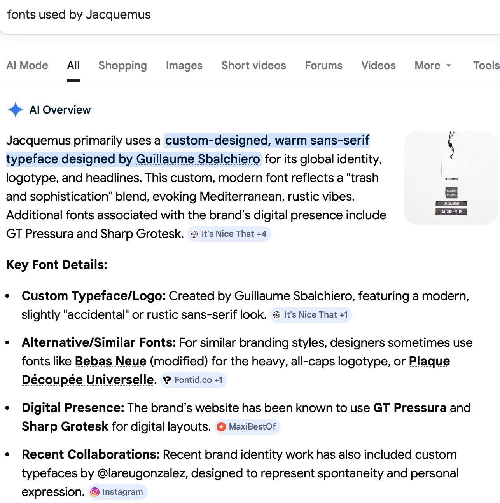Follow the GT Pressura underlined link
Image resolution: width=500 pixels, height=503 pixels.
point(40,234)
